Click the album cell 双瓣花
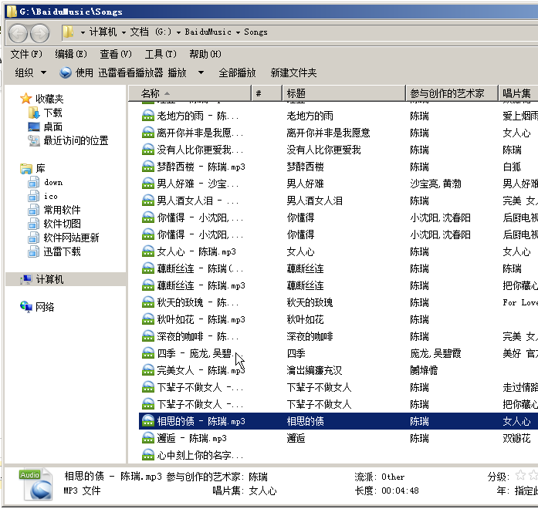Viewport: 538px width, 509px height. coord(516,438)
